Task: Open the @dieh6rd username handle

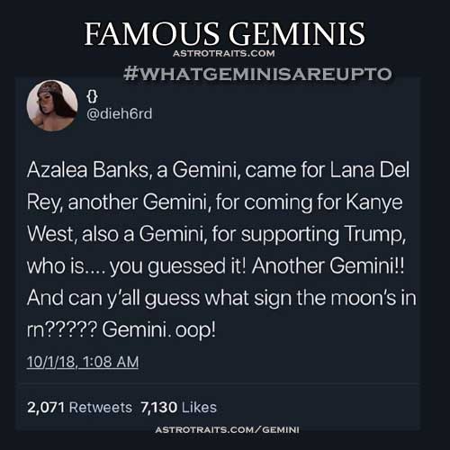Action: [120, 113]
